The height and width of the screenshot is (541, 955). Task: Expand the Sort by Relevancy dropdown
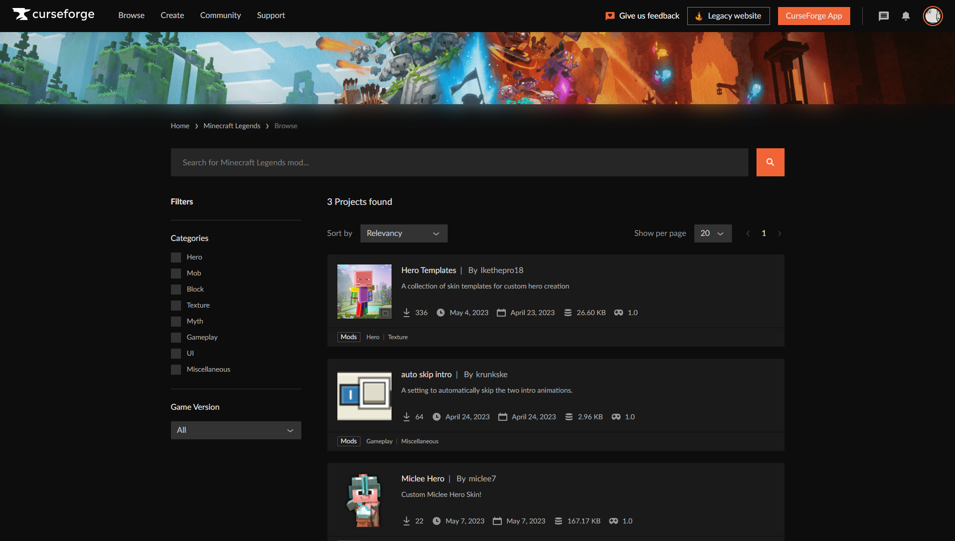(x=404, y=233)
